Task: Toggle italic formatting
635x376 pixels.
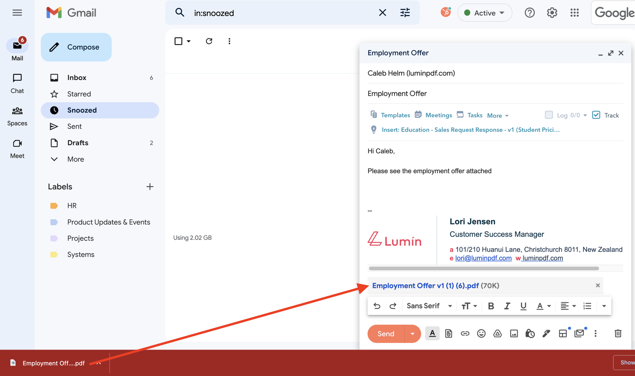Action: click(x=507, y=306)
